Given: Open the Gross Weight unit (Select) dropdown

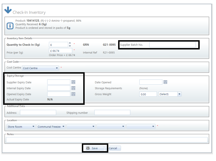Looking at the screenshot, I should (170, 94).
